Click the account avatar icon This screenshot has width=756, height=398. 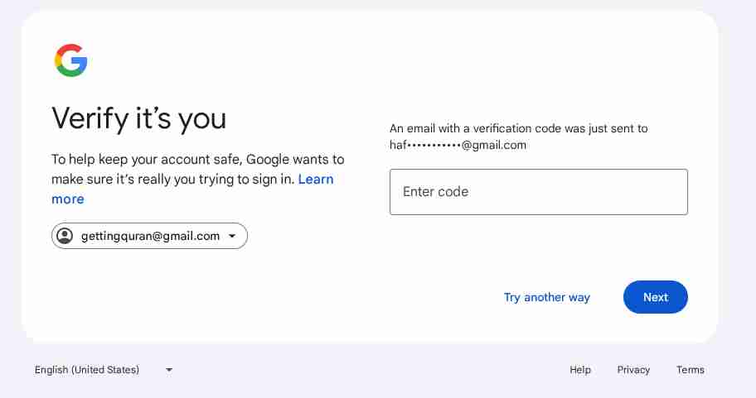click(x=65, y=236)
